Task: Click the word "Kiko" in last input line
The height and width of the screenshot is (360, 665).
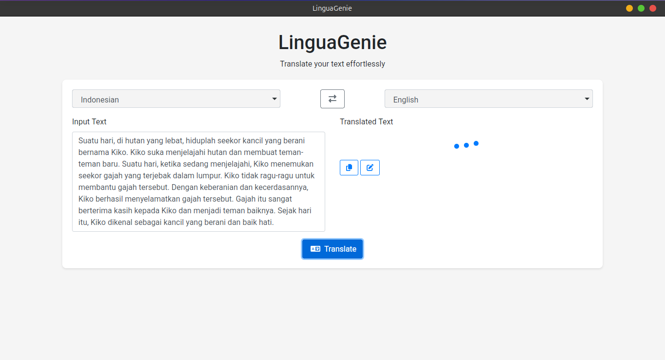Action: pyautogui.click(x=98, y=223)
